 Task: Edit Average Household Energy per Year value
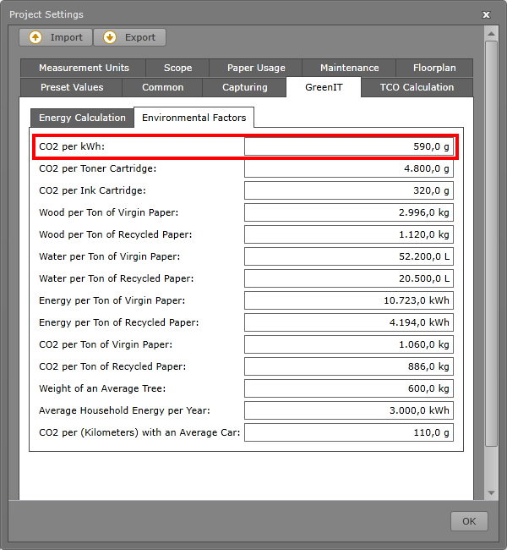click(x=349, y=410)
